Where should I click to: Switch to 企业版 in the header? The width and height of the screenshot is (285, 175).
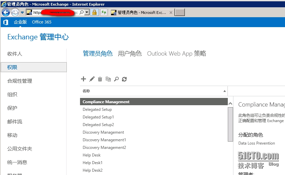pos(20,22)
